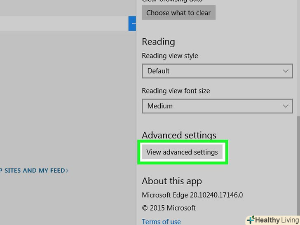Click the Reading section heading
This screenshot has height=225, width=300.
click(158, 42)
